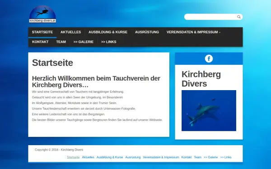Click the sentence starting 'Wir sind eine Gemeinschaft'
Image resolution: width=271 pixels, height=169 pixels.
78,91
